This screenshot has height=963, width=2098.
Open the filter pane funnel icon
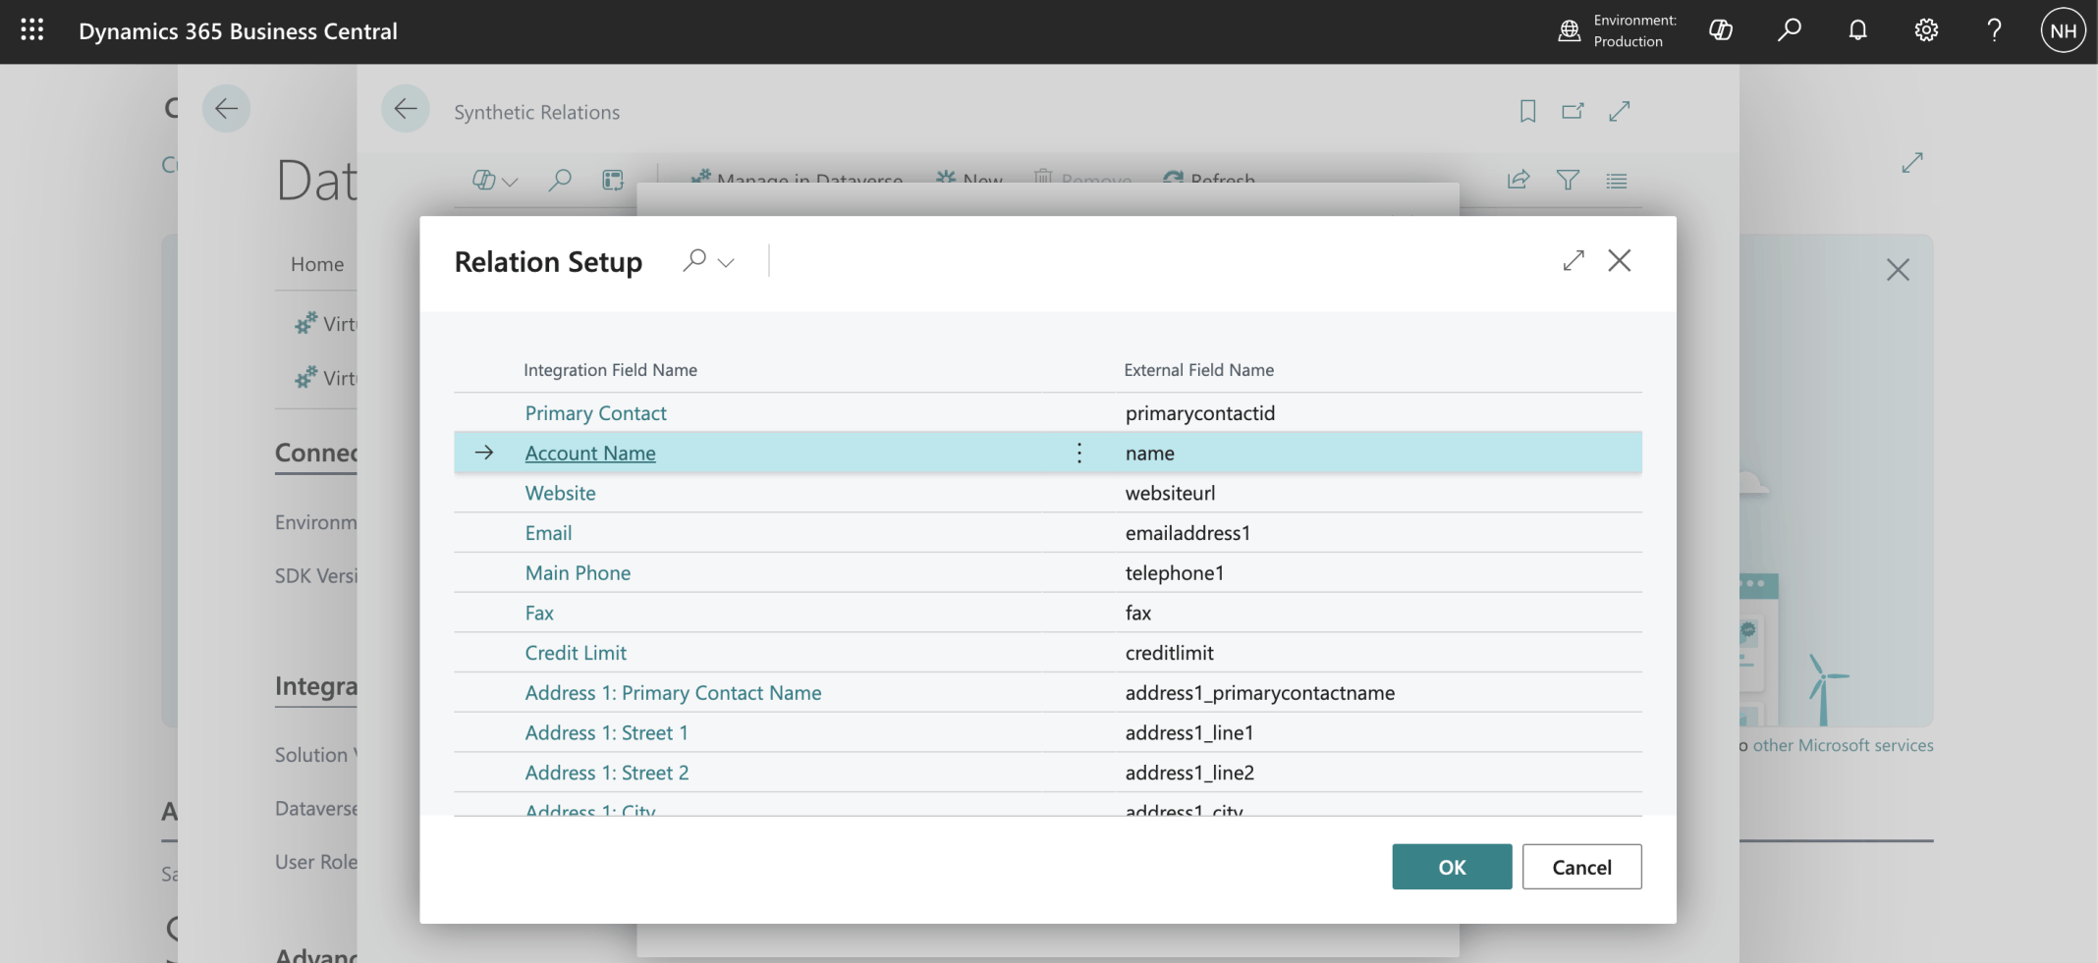(1568, 180)
